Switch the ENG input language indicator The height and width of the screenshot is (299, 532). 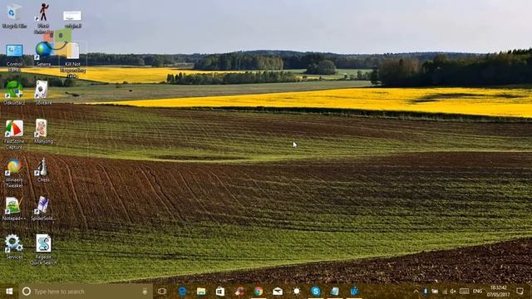coord(477,292)
